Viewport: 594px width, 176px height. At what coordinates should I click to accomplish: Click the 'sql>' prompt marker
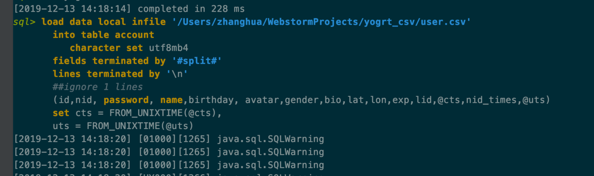[25, 22]
